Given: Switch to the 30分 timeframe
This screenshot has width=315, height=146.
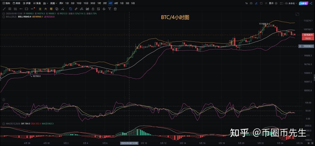Looking at the screenshot, I should coord(93,3).
